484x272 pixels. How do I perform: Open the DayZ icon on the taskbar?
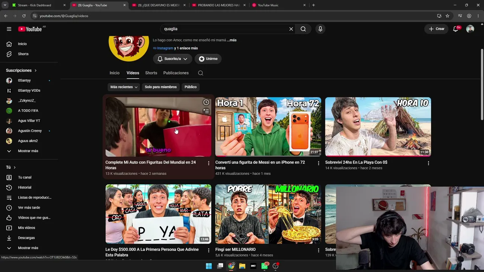(x=253, y=266)
